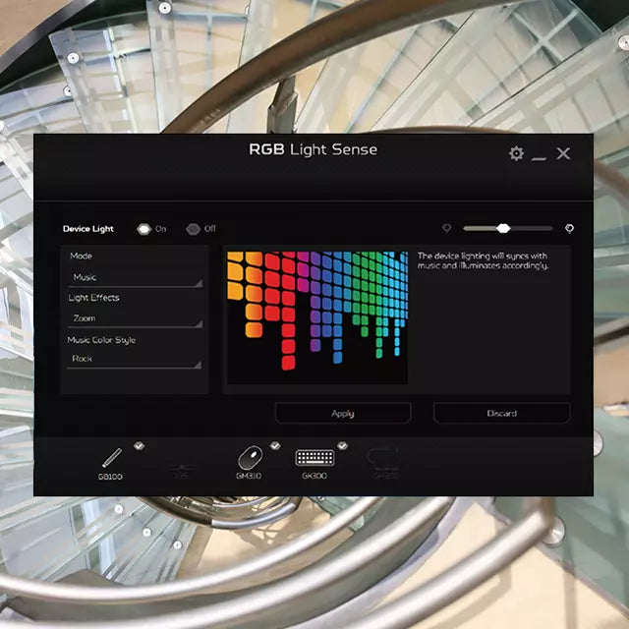Click the bright bulb icon right of slider

click(569, 228)
